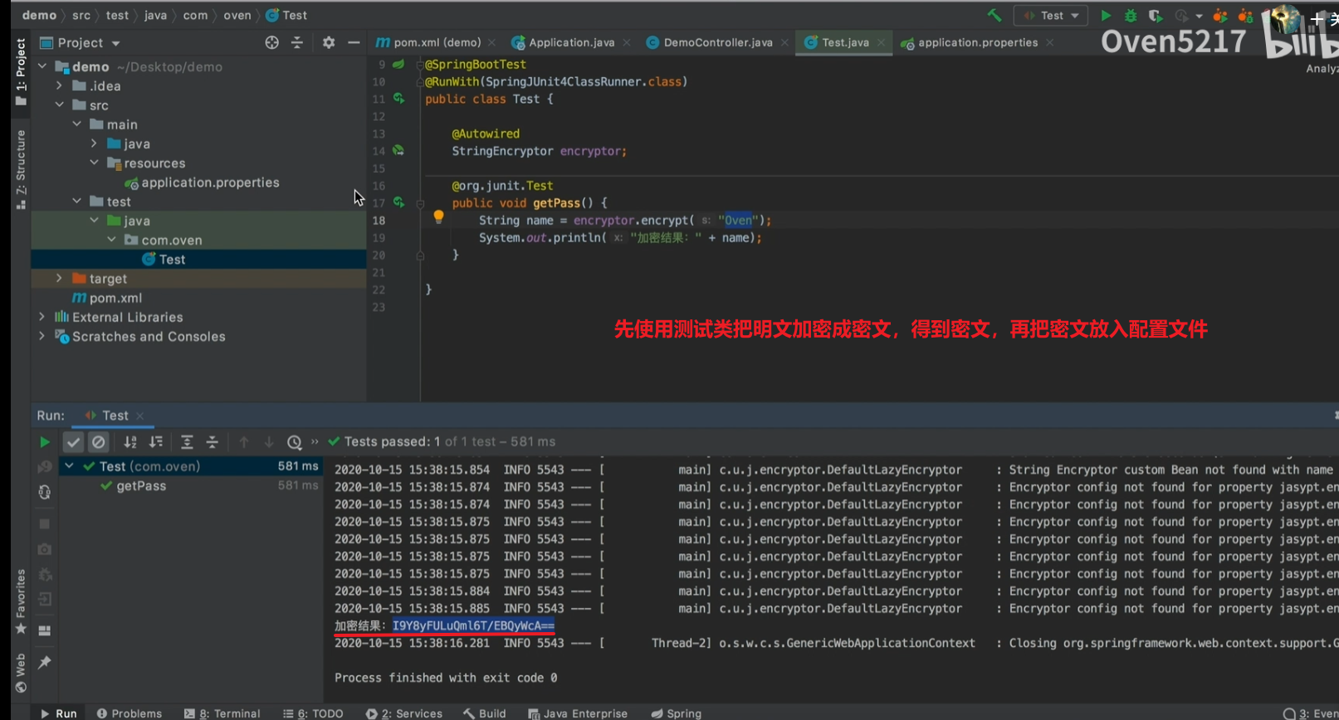Run Test with coverage shield icon
The image size is (1339, 720).
[x=1155, y=15]
